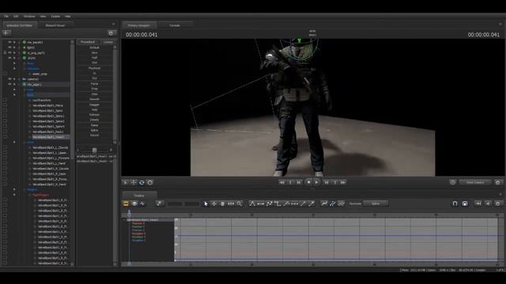This screenshot has height=284, width=506.
Task: Toggle lock icon on third animation set
Action: pyautogui.click(x=5, y=53)
